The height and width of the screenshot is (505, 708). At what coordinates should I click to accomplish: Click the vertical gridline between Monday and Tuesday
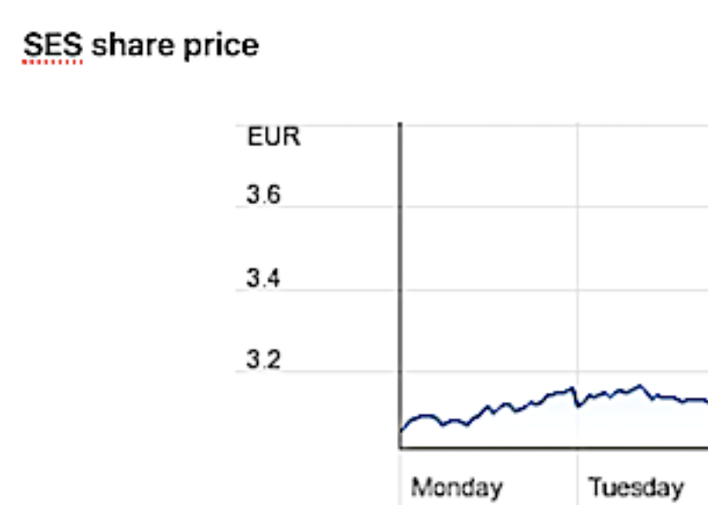577,259
